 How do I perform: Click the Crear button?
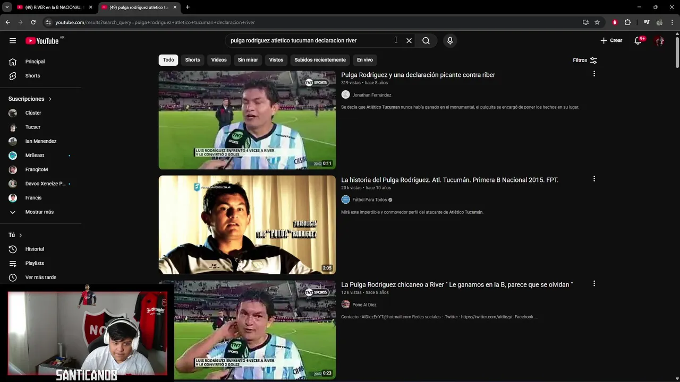[x=611, y=41]
